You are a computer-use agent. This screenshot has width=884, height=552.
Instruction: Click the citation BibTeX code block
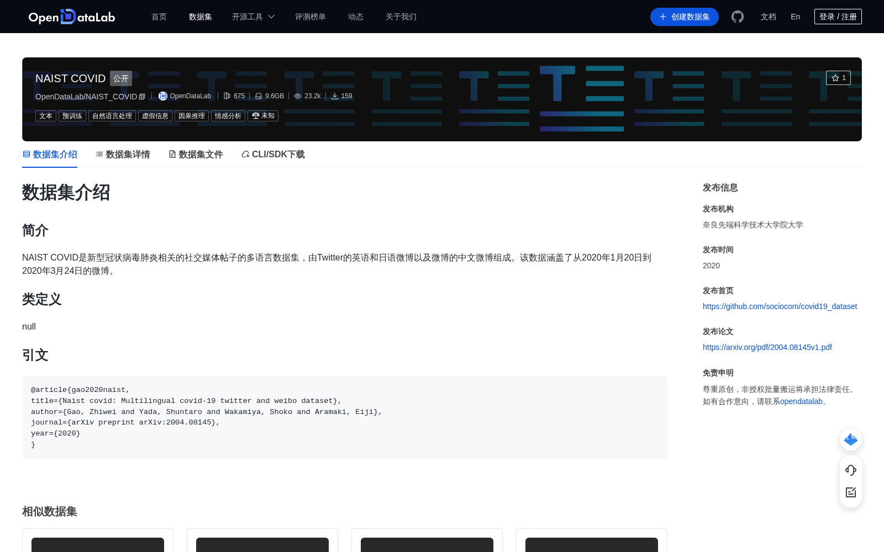tap(345, 417)
